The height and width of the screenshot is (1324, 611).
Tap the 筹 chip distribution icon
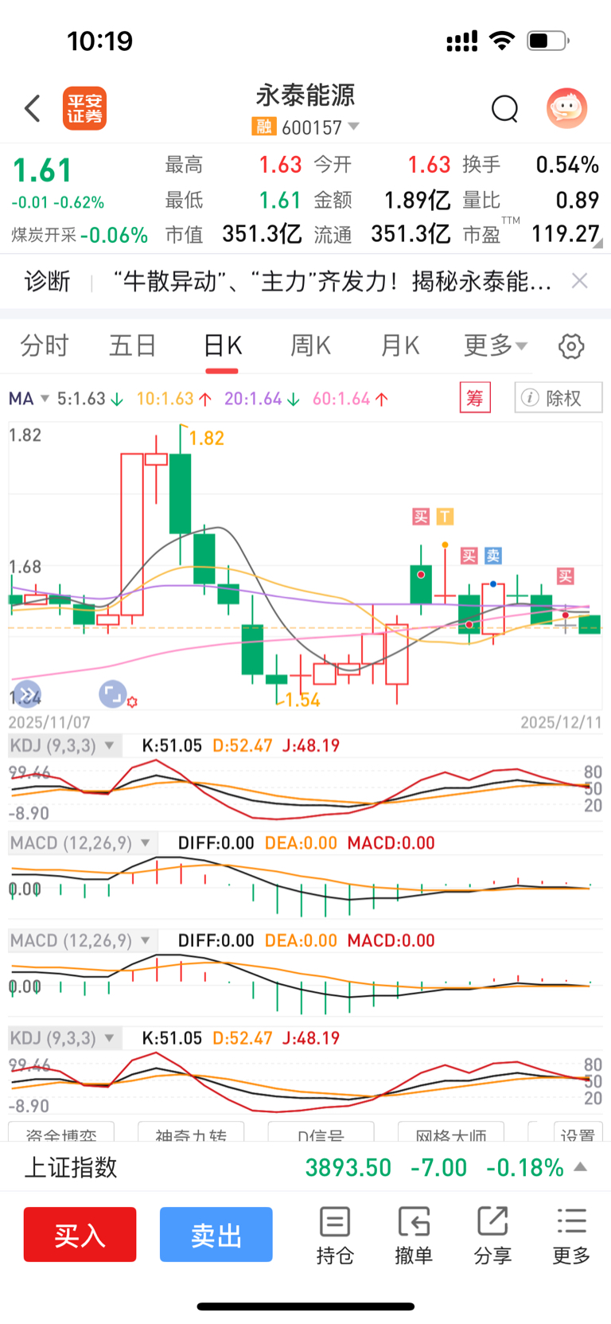475,397
